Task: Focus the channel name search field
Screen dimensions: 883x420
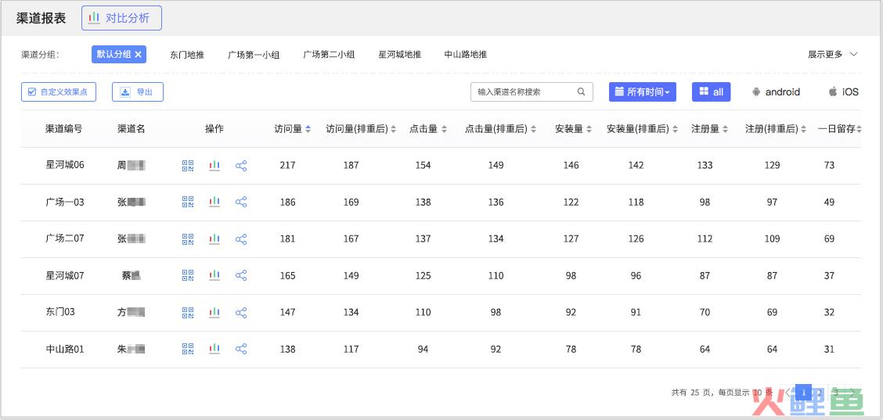Action: [523, 92]
